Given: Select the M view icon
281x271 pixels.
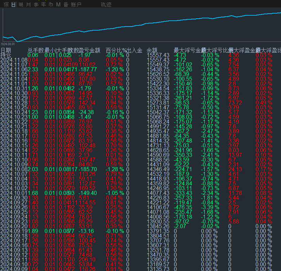Looking at the screenshot, I should point(58,5).
